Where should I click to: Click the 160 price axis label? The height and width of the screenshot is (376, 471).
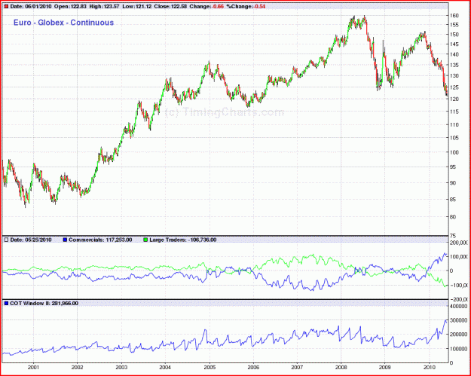click(x=454, y=15)
